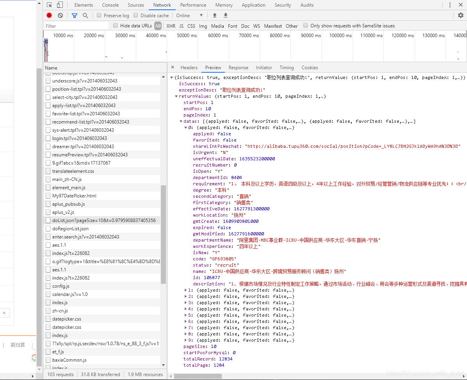Check Only show requests with SameSite issues
Screen dimensions: 467x380
305,26
